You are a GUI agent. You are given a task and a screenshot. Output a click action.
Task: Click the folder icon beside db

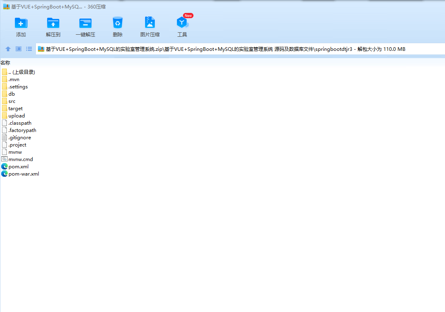click(4, 94)
